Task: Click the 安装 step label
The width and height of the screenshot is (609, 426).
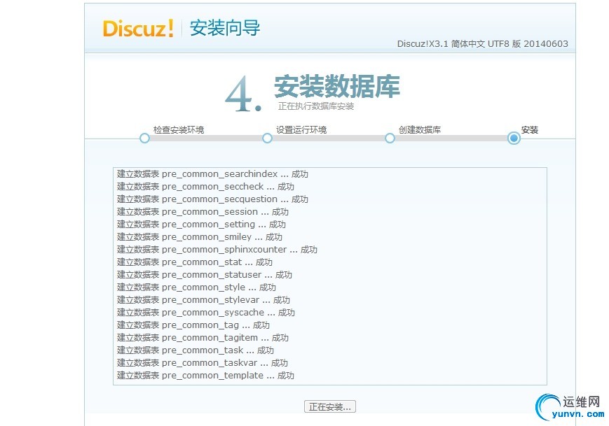Action: click(530, 130)
